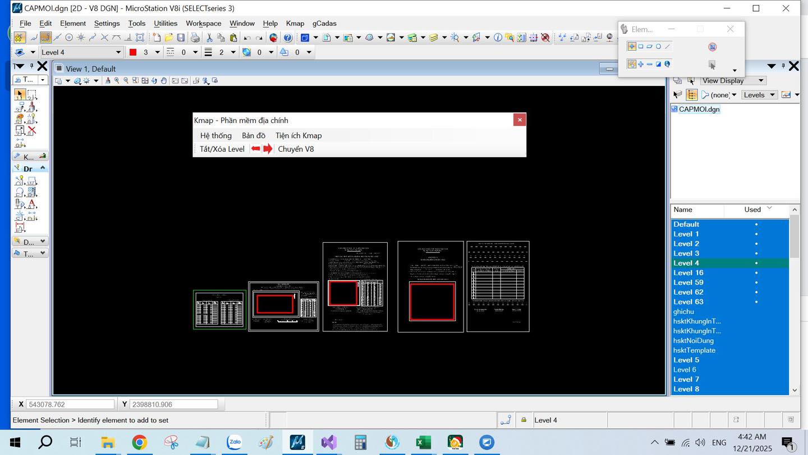This screenshot has height=455, width=808.
Task: Click the X coordinate input field
Action: (70, 404)
